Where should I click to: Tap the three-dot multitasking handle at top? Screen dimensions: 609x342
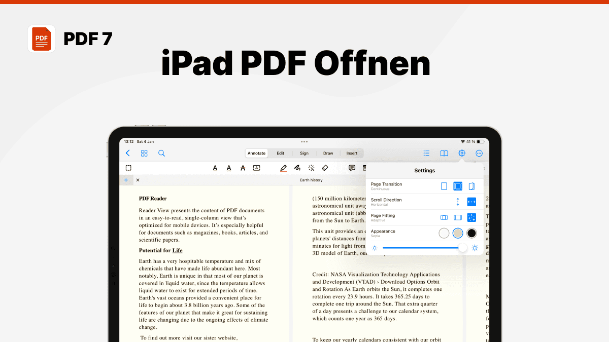tap(304, 141)
